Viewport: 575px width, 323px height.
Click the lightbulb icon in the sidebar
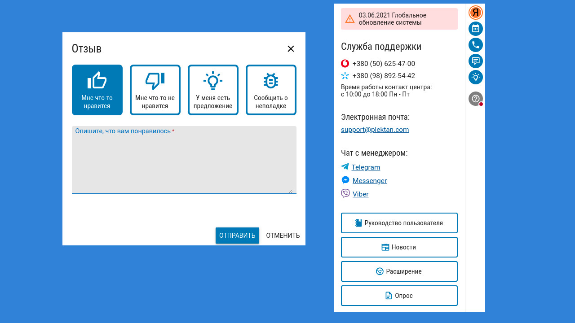coord(476,77)
